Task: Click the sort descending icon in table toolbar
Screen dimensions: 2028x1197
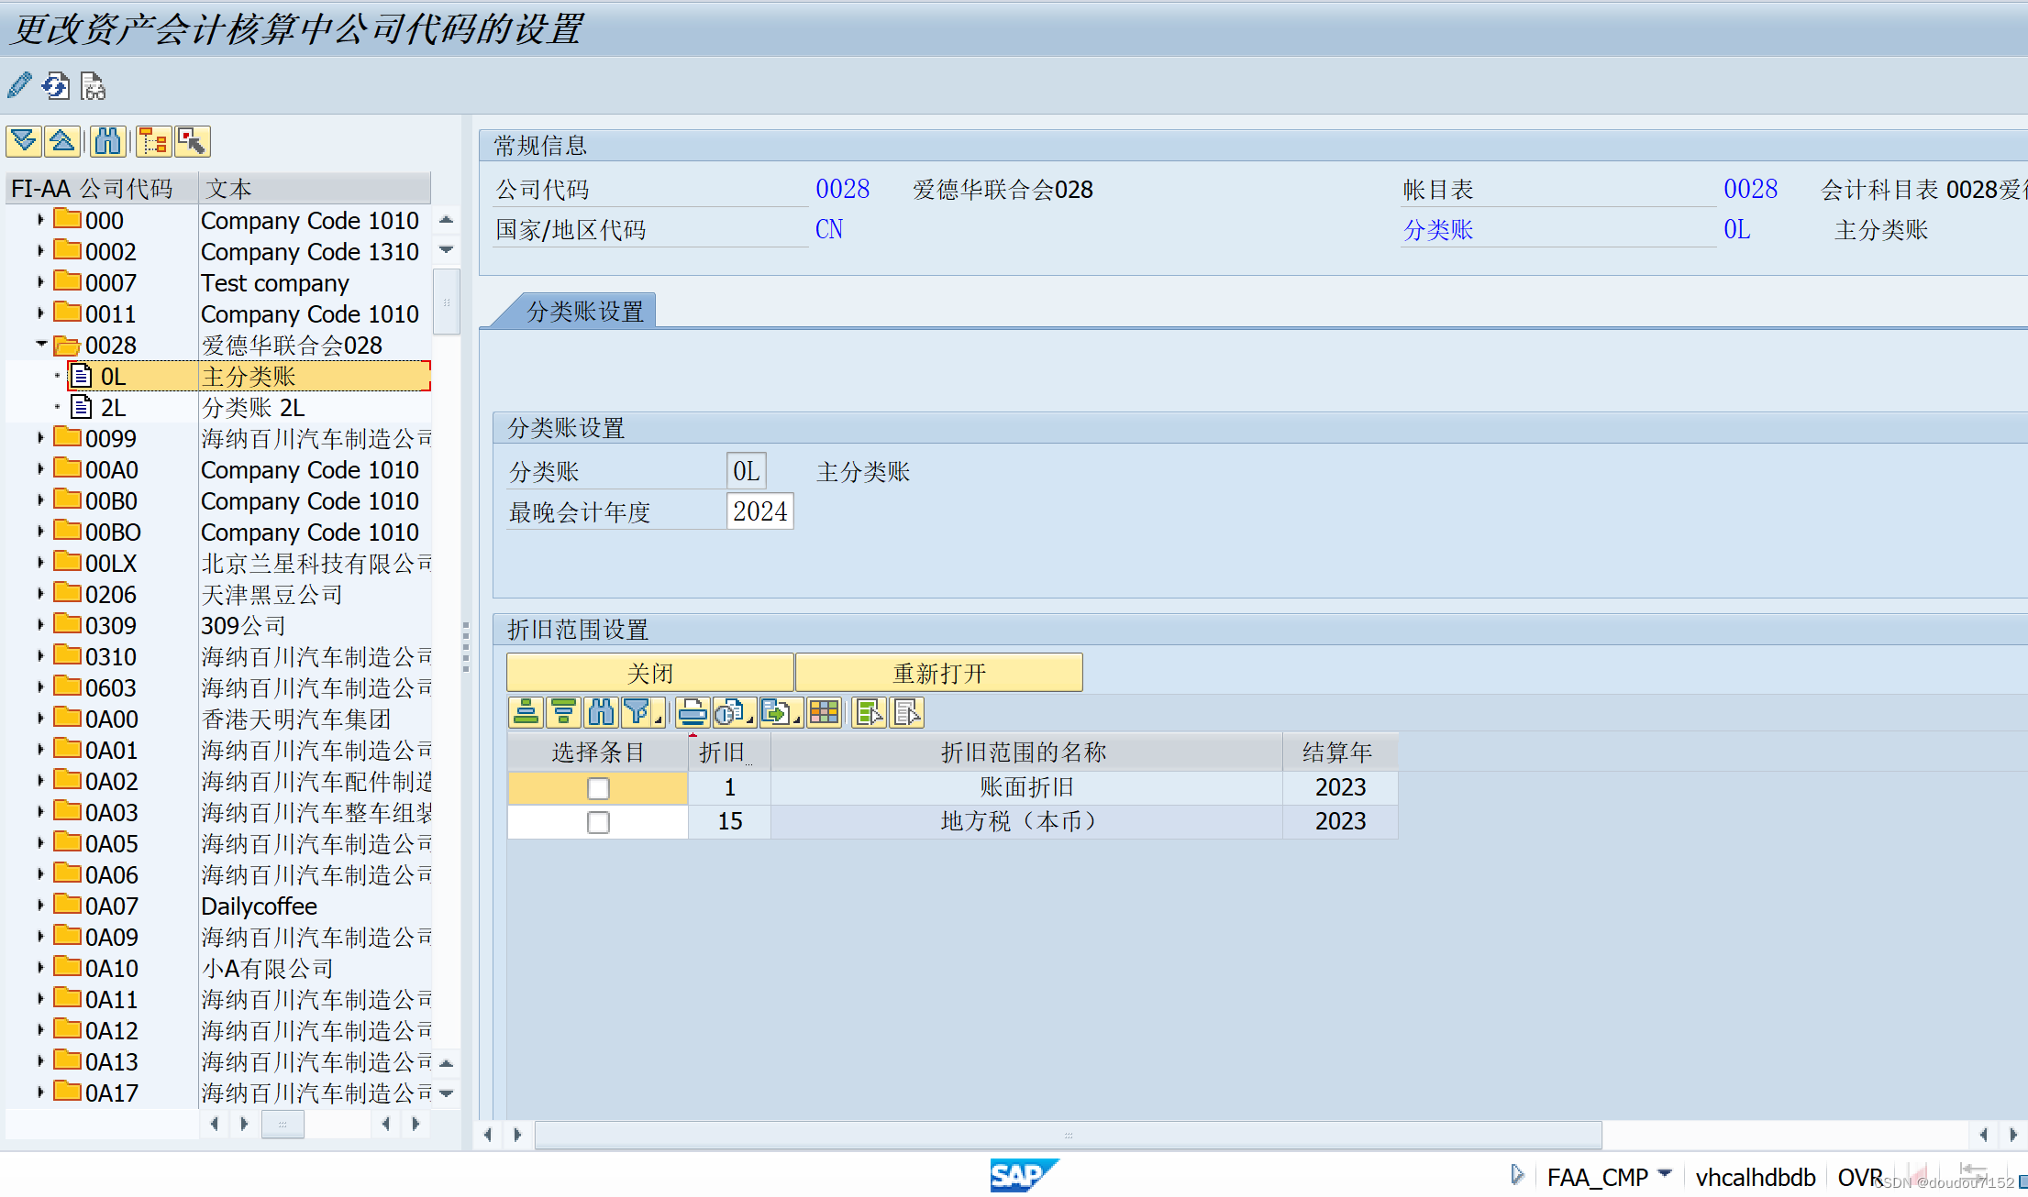Action: click(564, 712)
